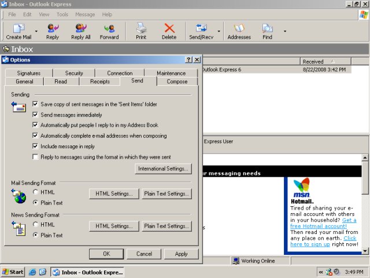
Task: Expand hidden tray icons chevron
Action: click(x=321, y=272)
